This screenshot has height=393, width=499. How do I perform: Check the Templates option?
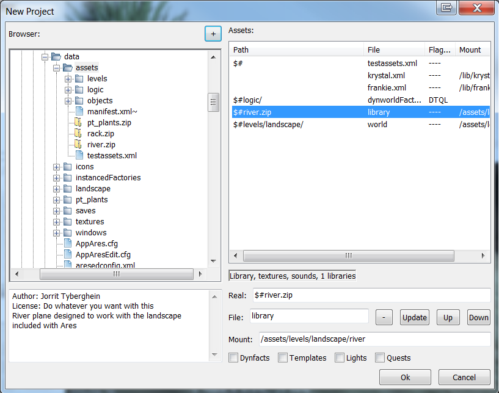pos(283,358)
